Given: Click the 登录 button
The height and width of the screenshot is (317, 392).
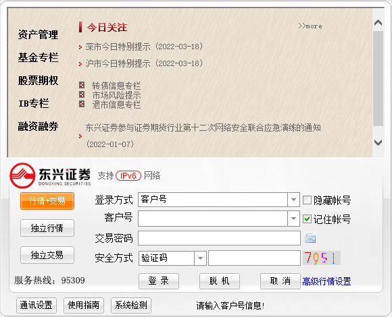Looking at the screenshot, I should 159,281.
